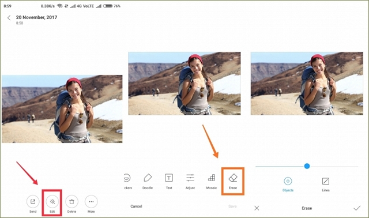Open the Edit tool
369x218 pixels.
point(52,202)
